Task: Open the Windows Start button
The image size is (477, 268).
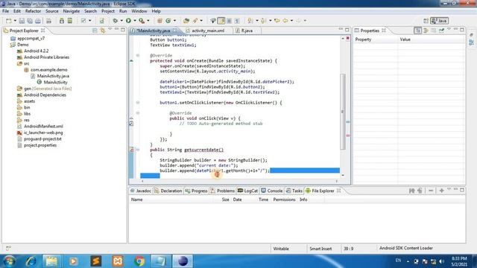Action: (x=10, y=261)
